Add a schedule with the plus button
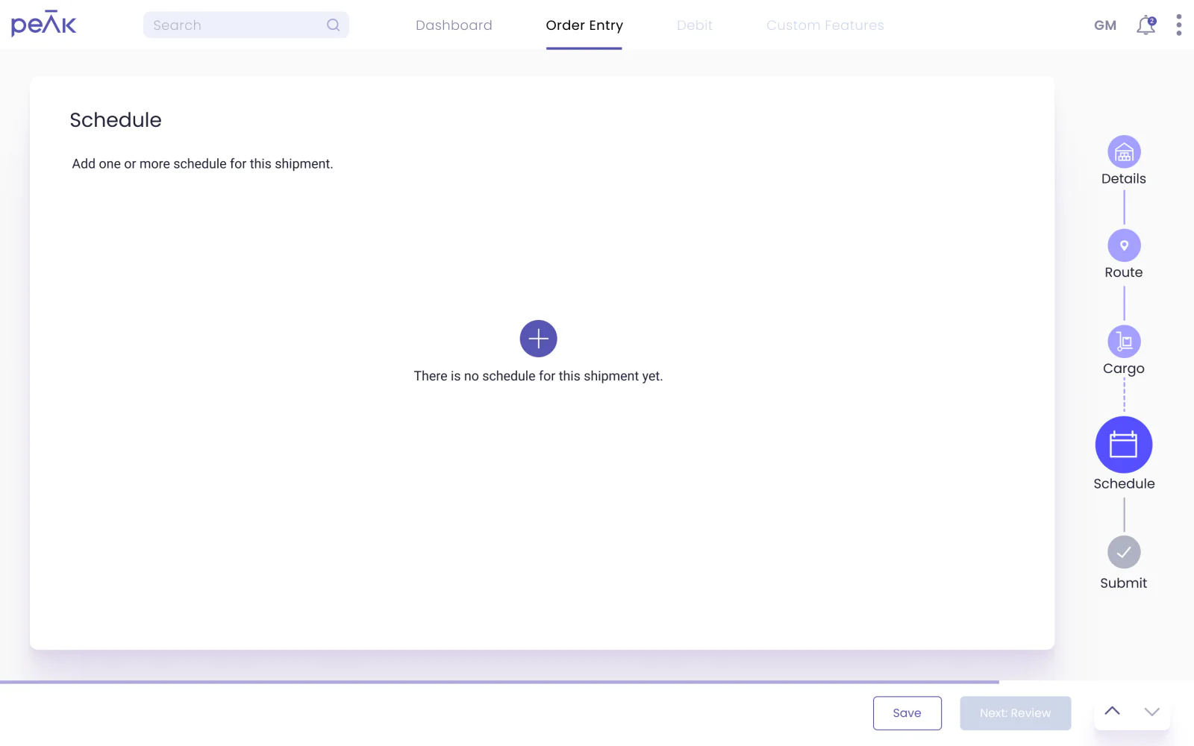 538,339
